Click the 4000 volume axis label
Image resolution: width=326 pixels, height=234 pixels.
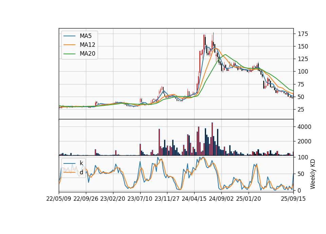click(x=304, y=126)
